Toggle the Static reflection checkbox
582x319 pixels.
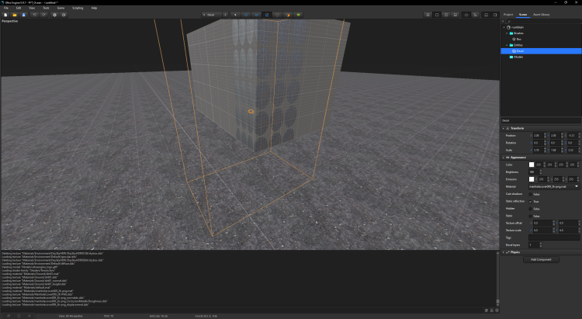point(531,201)
